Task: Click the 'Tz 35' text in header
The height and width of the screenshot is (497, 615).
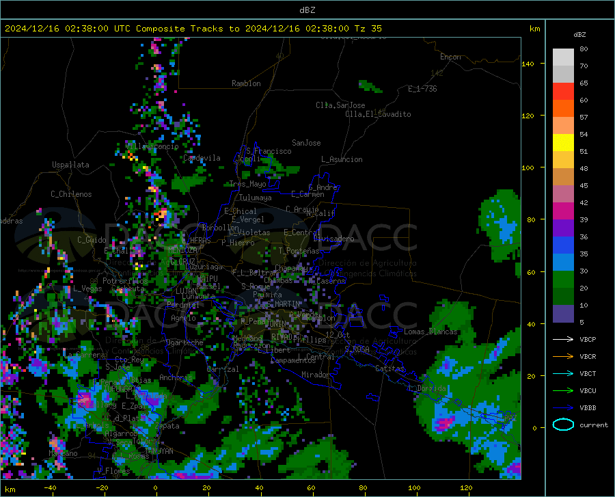Action: click(x=368, y=29)
